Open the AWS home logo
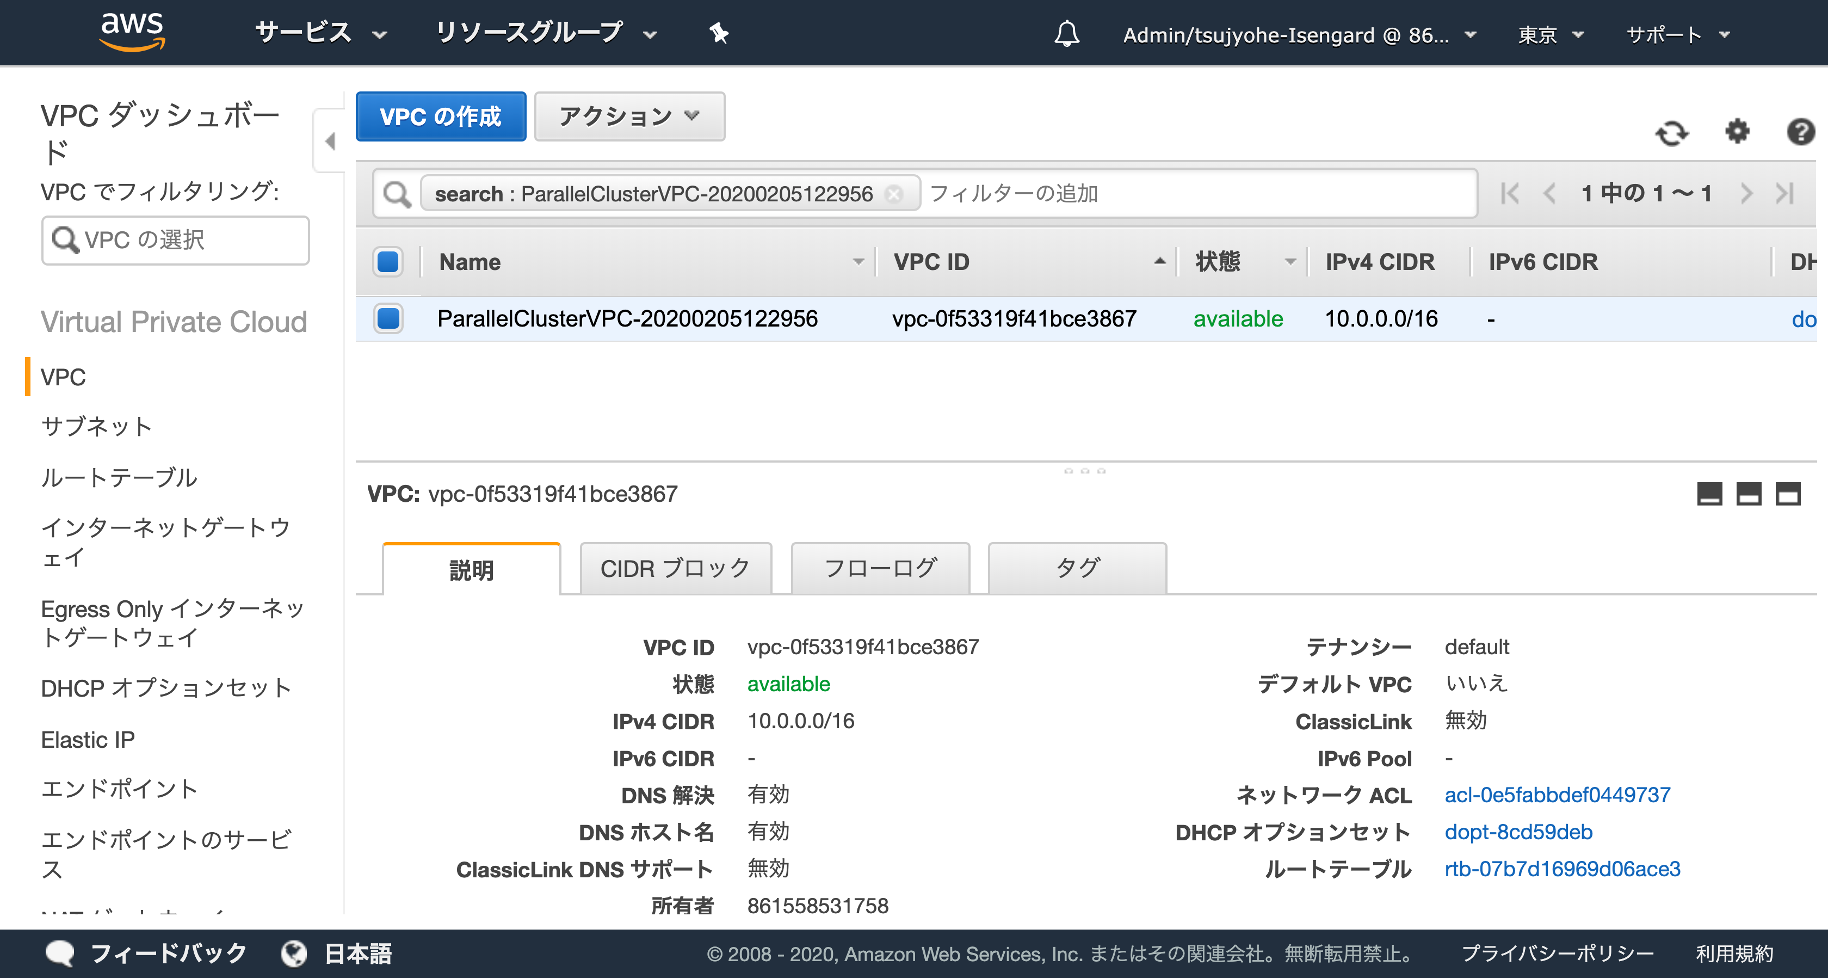1828x978 pixels. (133, 32)
